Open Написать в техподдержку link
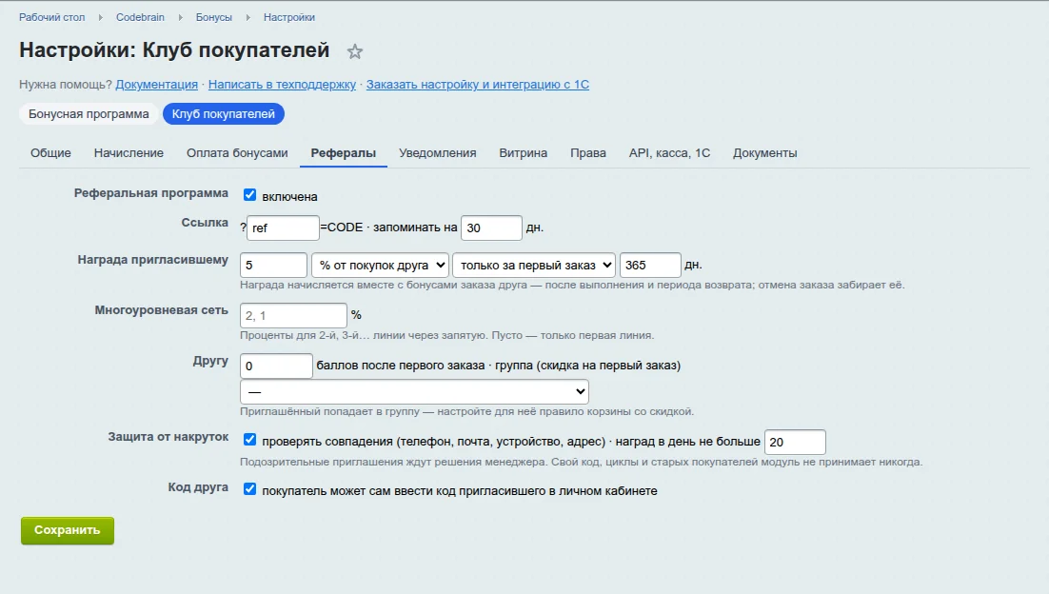The width and height of the screenshot is (1049, 594). (282, 85)
